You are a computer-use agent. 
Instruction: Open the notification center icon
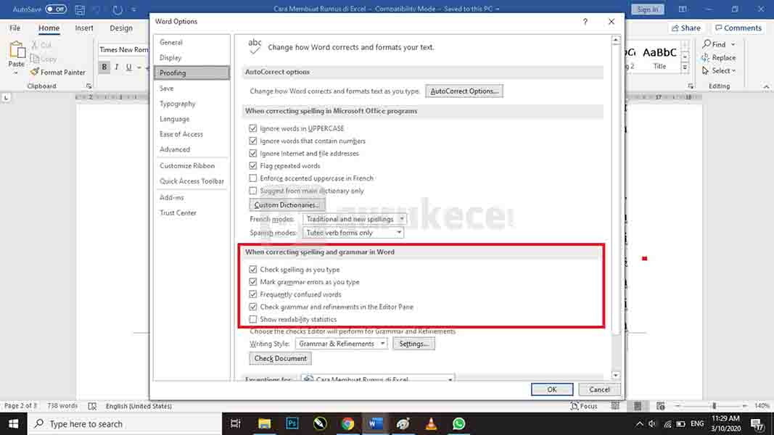[757, 423]
